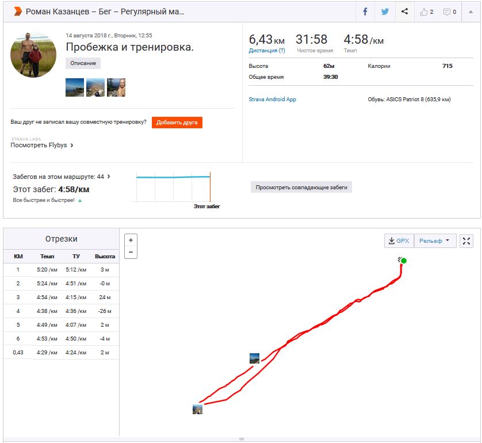The height and width of the screenshot is (443, 482).
Task: Give kudos with thumbs-up button
Action: click(426, 12)
